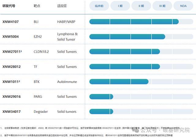Select the I 期 stage pill
The height and width of the screenshot is (138, 196).
point(120,6)
